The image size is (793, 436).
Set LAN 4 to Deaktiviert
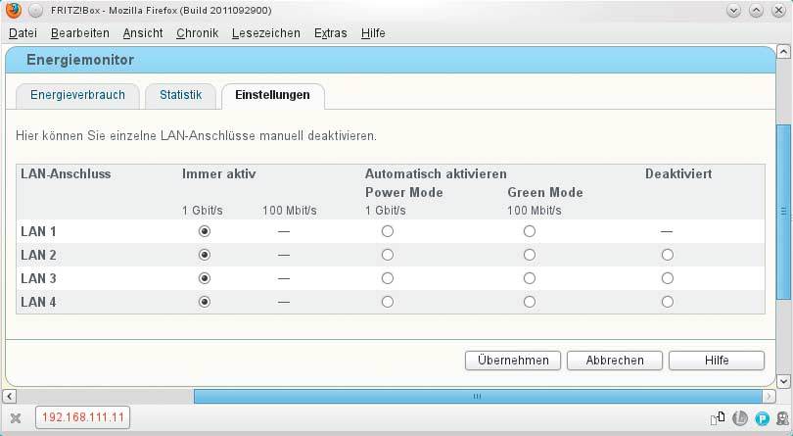(x=668, y=302)
